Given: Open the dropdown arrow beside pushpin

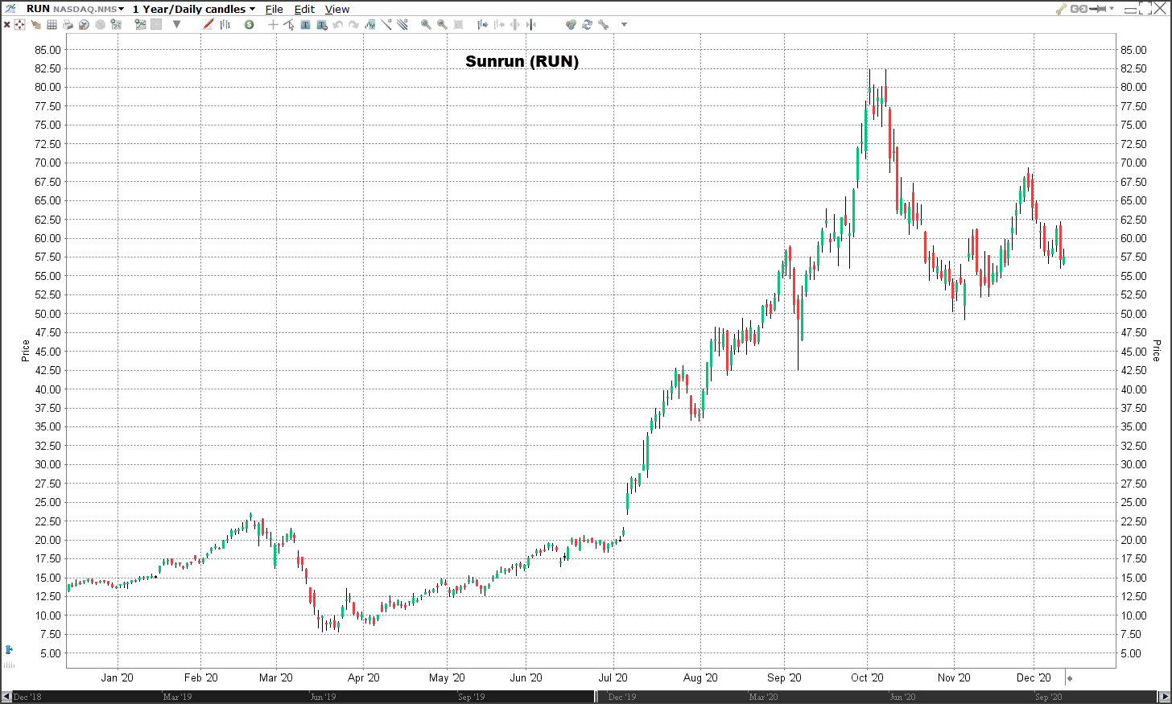Looking at the screenshot, I should pyautogui.click(x=1112, y=8).
